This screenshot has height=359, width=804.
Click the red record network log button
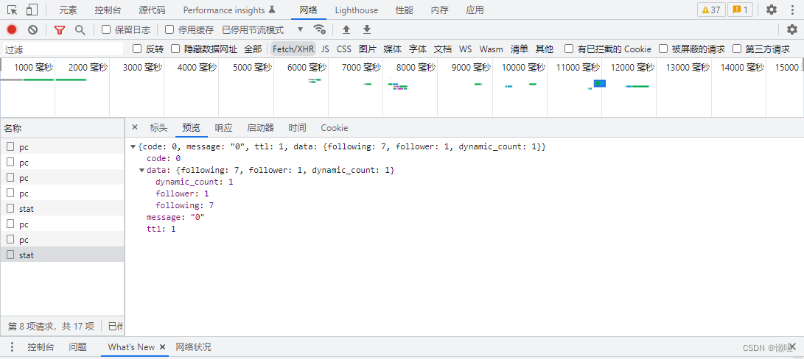pos(12,29)
